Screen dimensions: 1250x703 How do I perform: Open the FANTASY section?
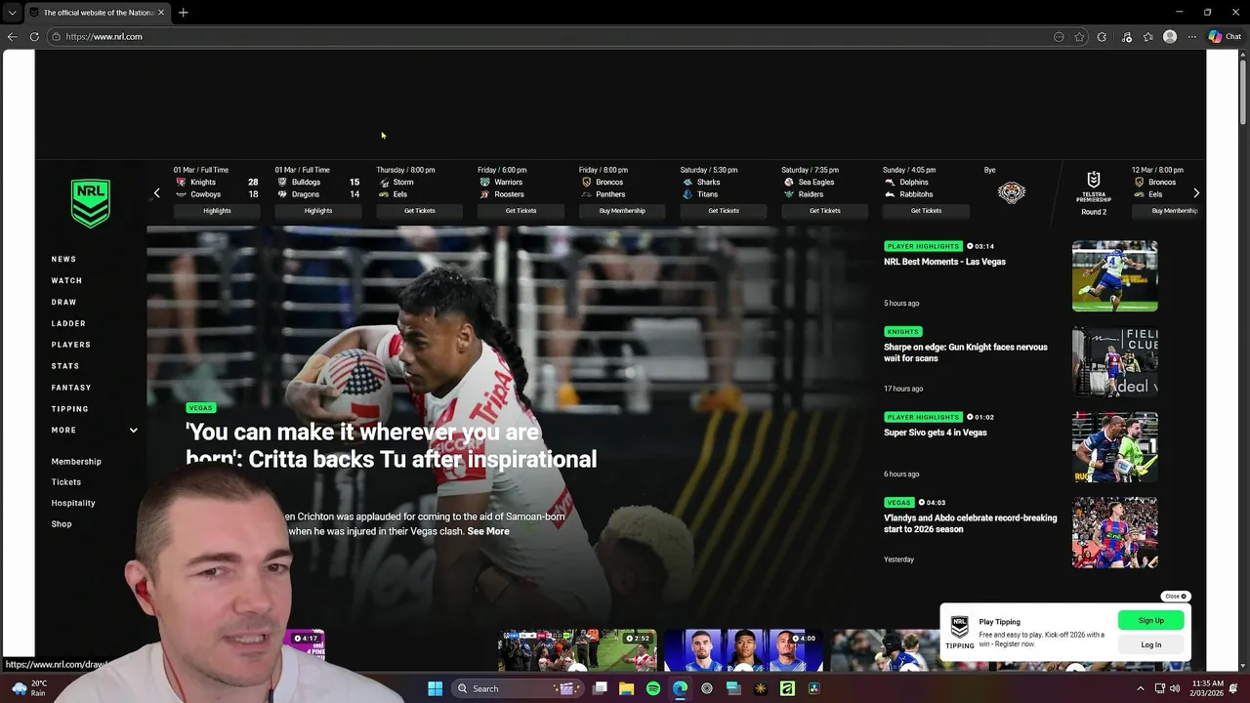point(71,388)
